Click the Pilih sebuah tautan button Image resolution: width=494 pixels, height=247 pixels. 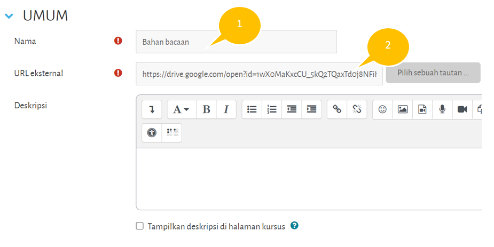pos(433,73)
